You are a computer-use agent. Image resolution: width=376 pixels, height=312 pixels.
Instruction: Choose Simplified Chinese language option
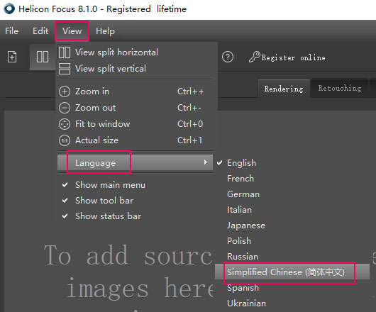pos(285,272)
